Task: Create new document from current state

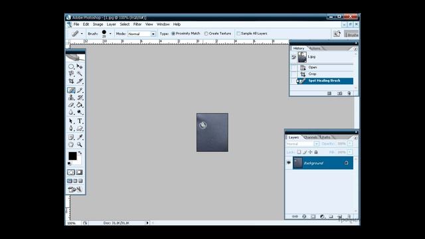Action: 329,93
